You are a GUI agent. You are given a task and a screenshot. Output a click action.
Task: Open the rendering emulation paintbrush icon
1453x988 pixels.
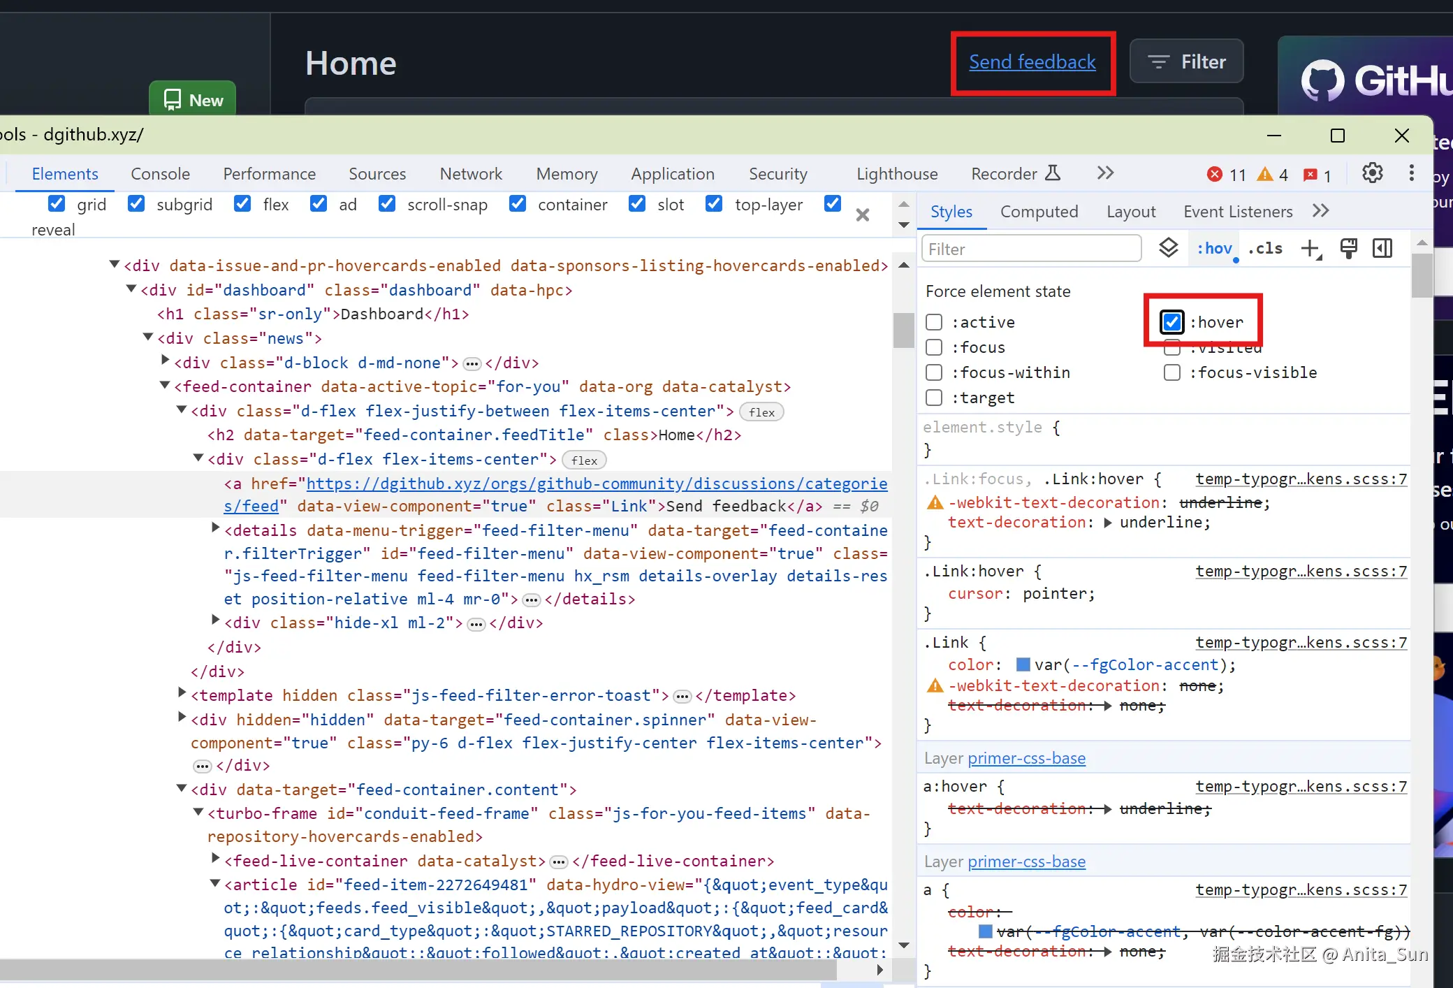click(1348, 248)
